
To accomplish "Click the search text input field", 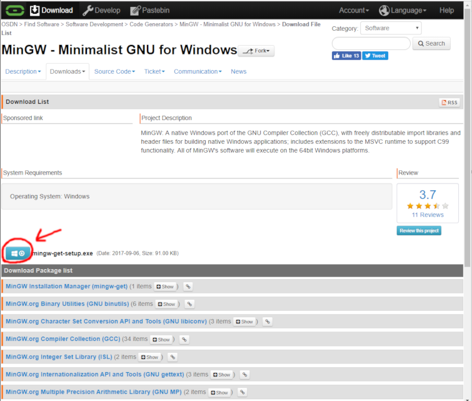I will pyautogui.click(x=371, y=43).
